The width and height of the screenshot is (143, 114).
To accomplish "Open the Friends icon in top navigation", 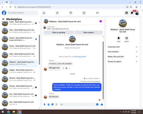I will [57, 13].
